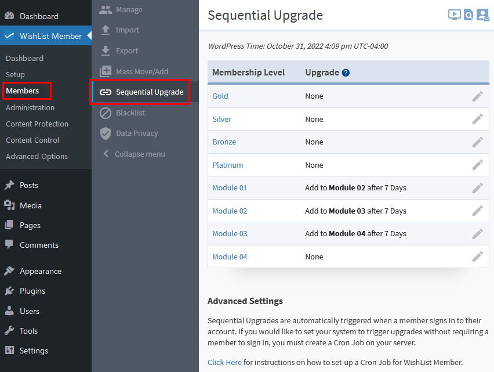Open the Content Control submenu item
Screen dimensions: 494x372
[x=32, y=140]
